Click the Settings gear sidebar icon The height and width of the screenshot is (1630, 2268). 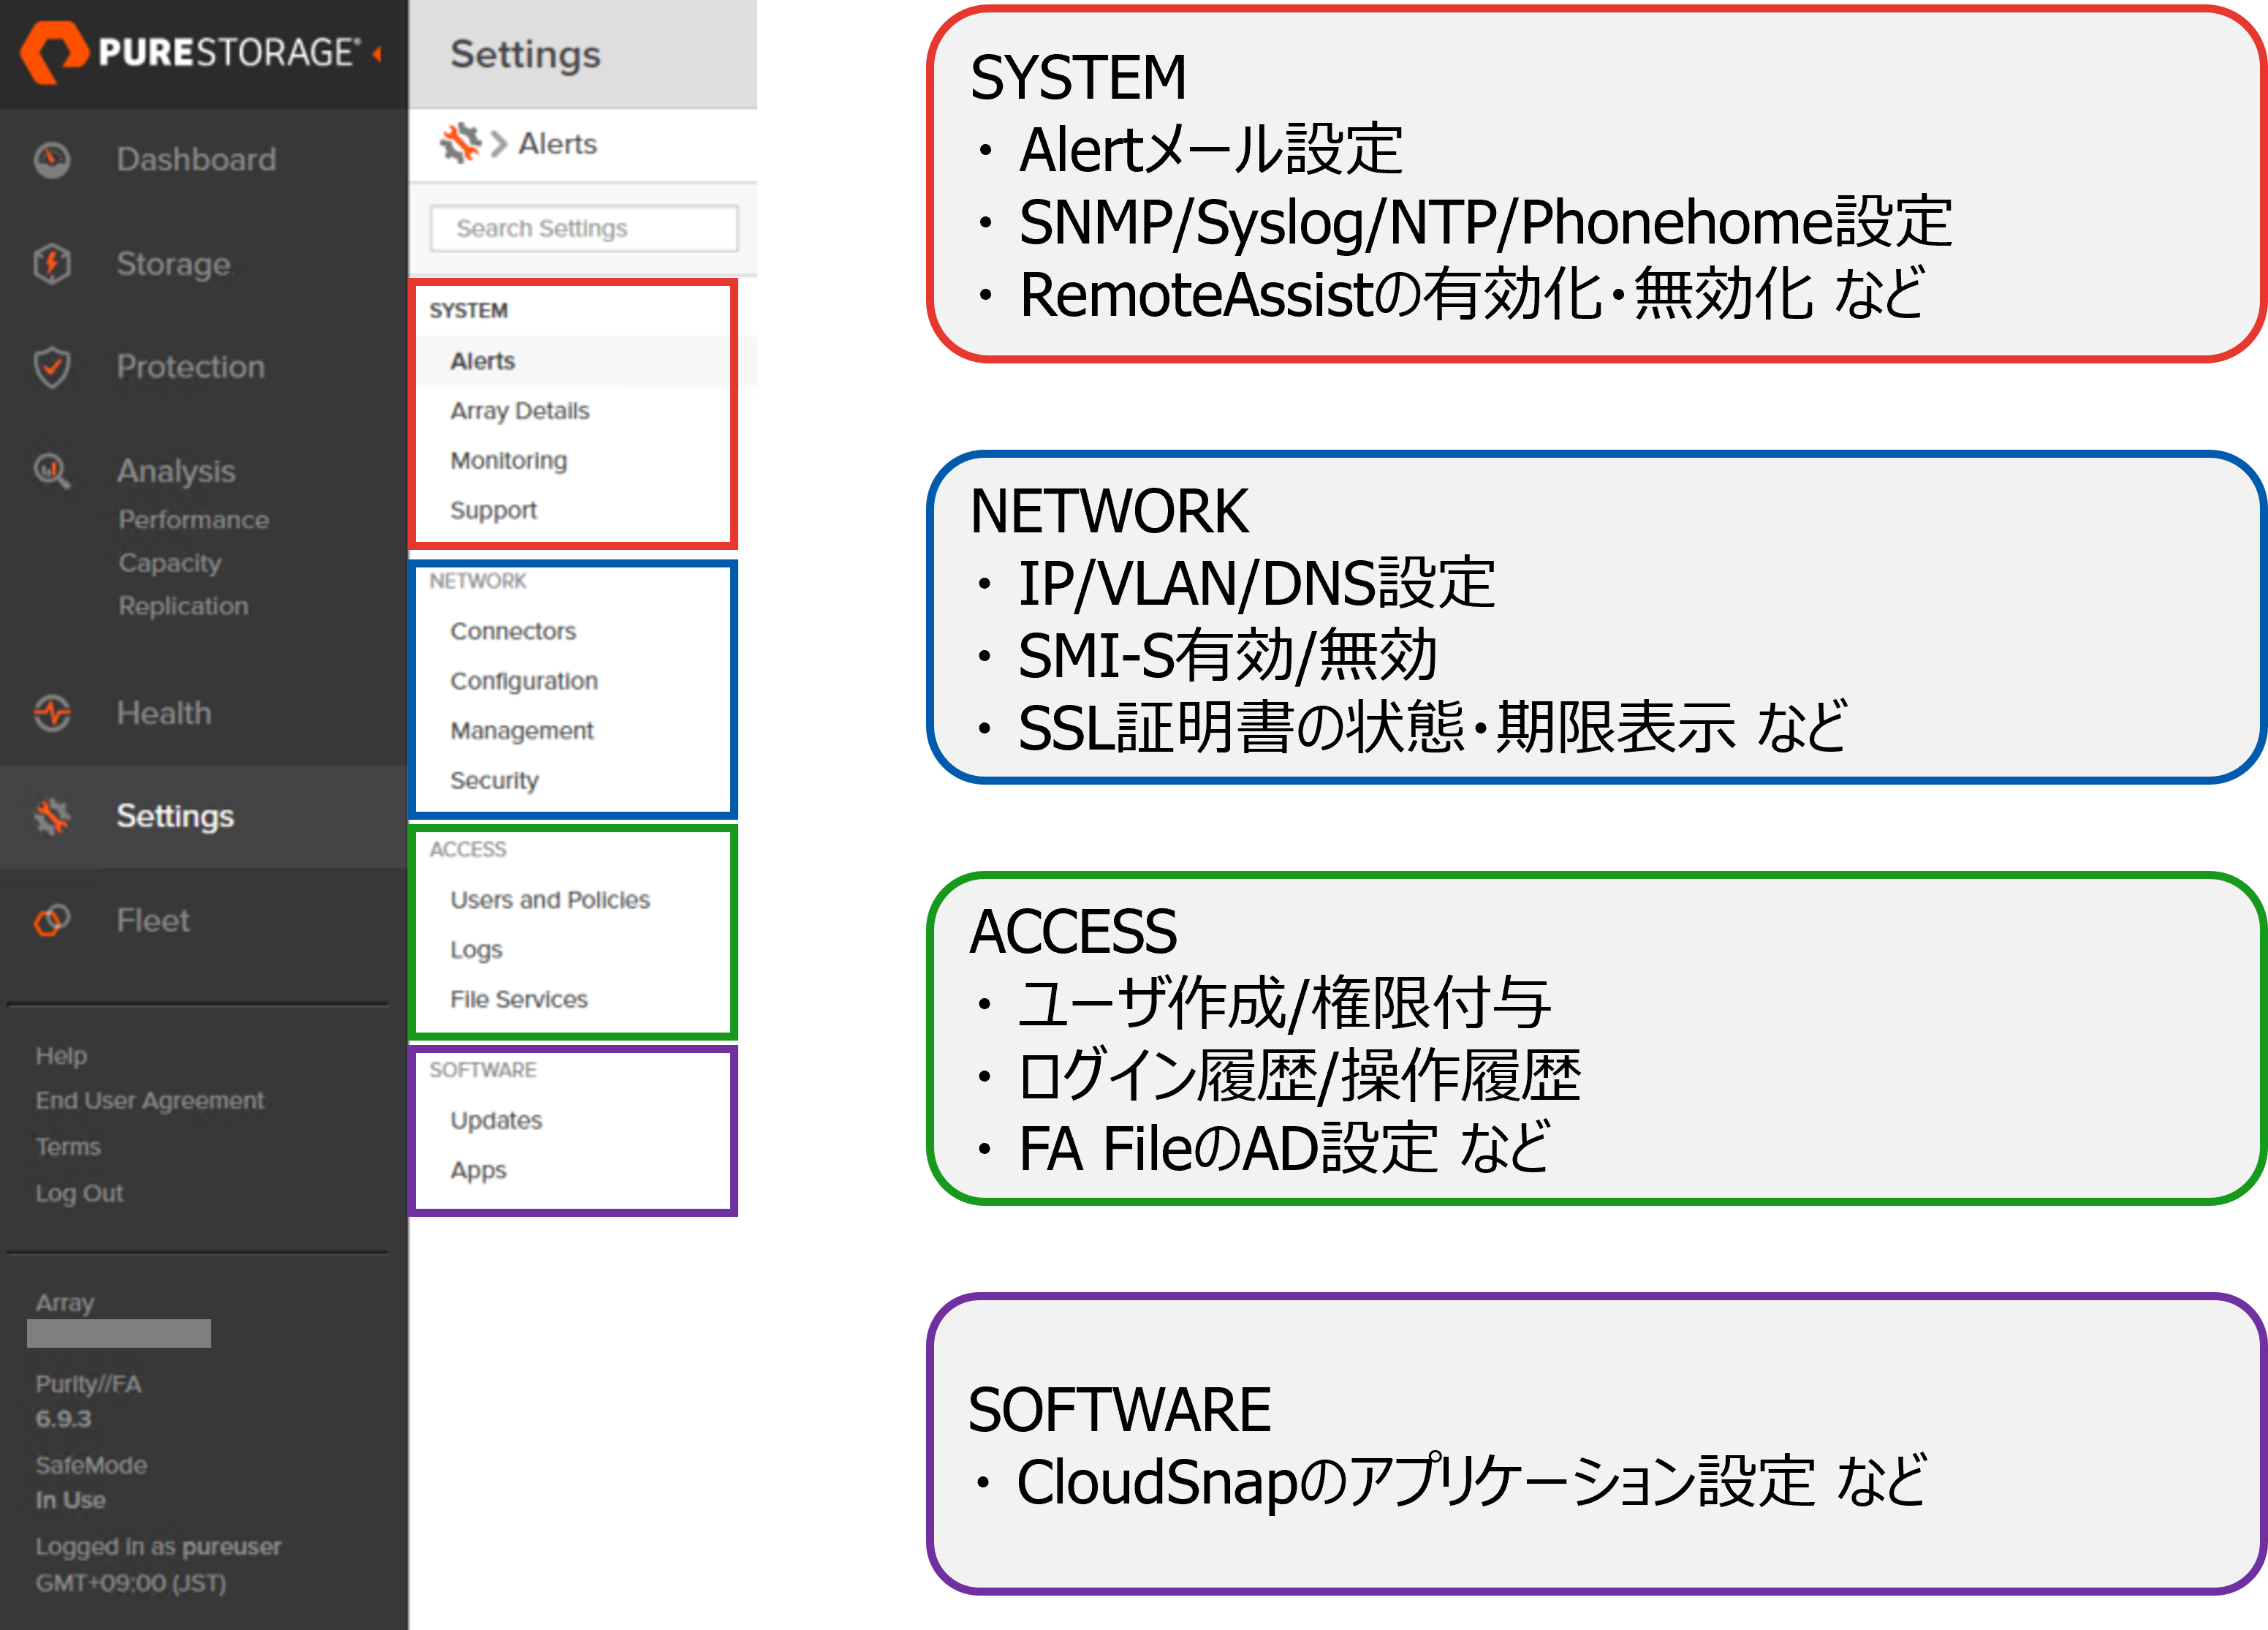pyautogui.click(x=52, y=817)
